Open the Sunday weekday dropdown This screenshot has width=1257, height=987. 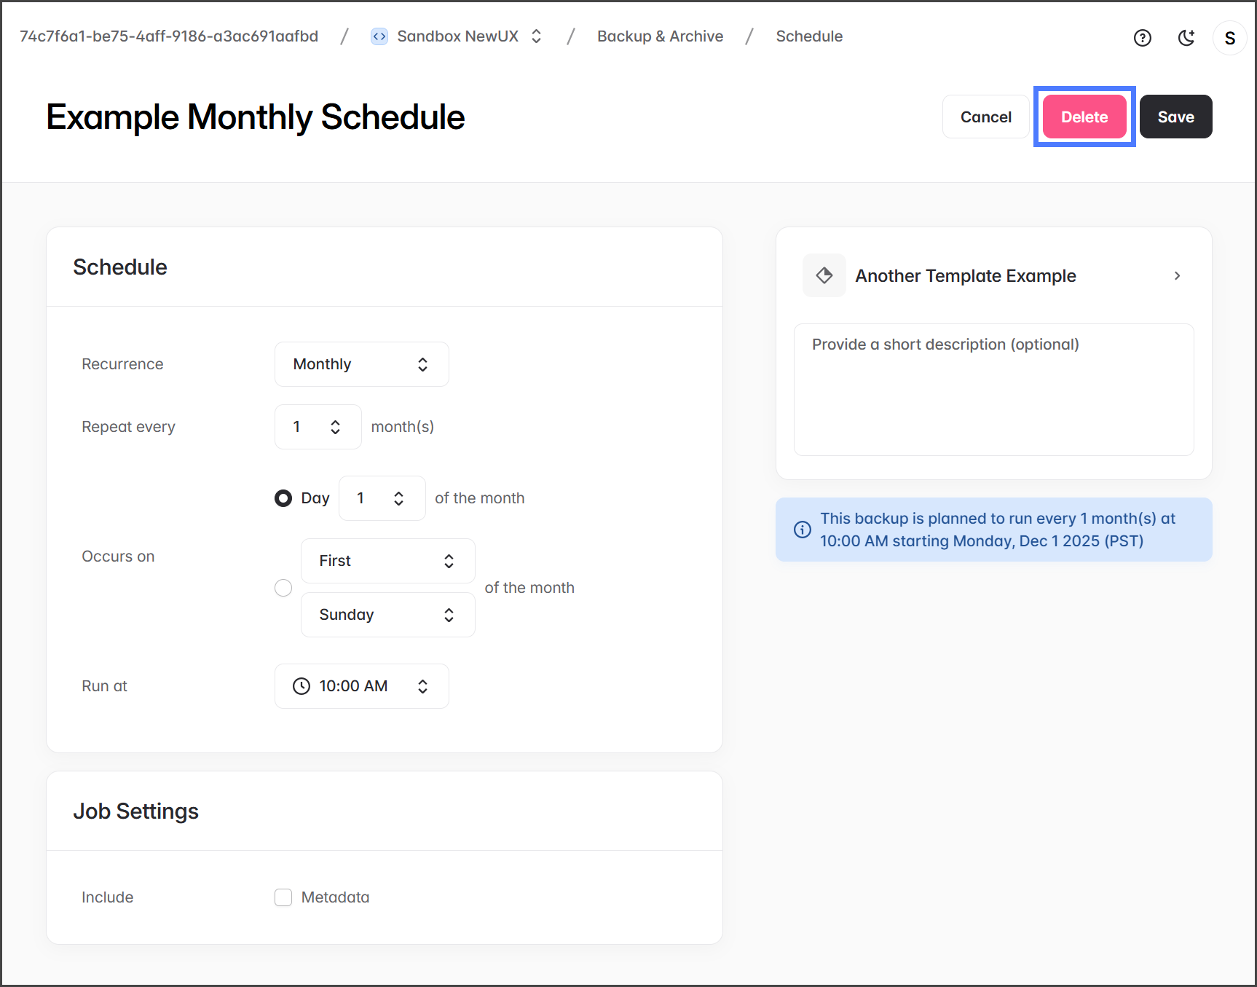[x=387, y=615]
